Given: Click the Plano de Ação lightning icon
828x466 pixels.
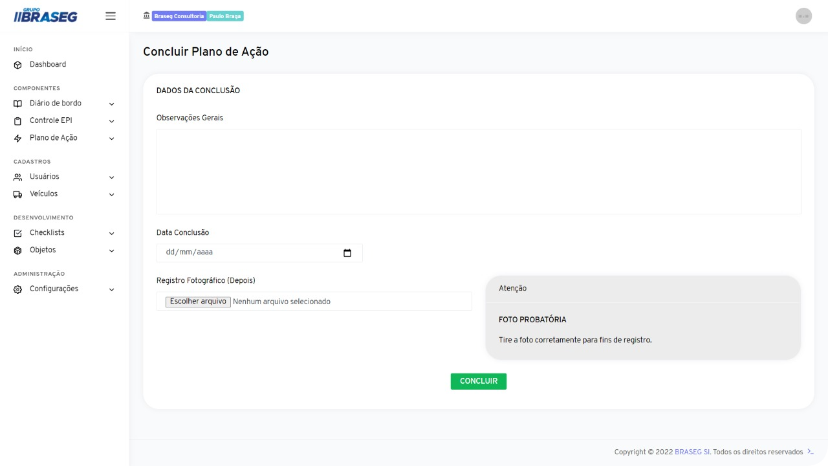Looking at the screenshot, I should coord(17,139).
